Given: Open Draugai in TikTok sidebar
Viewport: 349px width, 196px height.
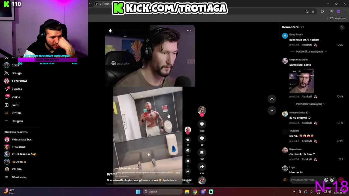Looking at the screenshot, I should pyautogui.click(x=17, y=73).
